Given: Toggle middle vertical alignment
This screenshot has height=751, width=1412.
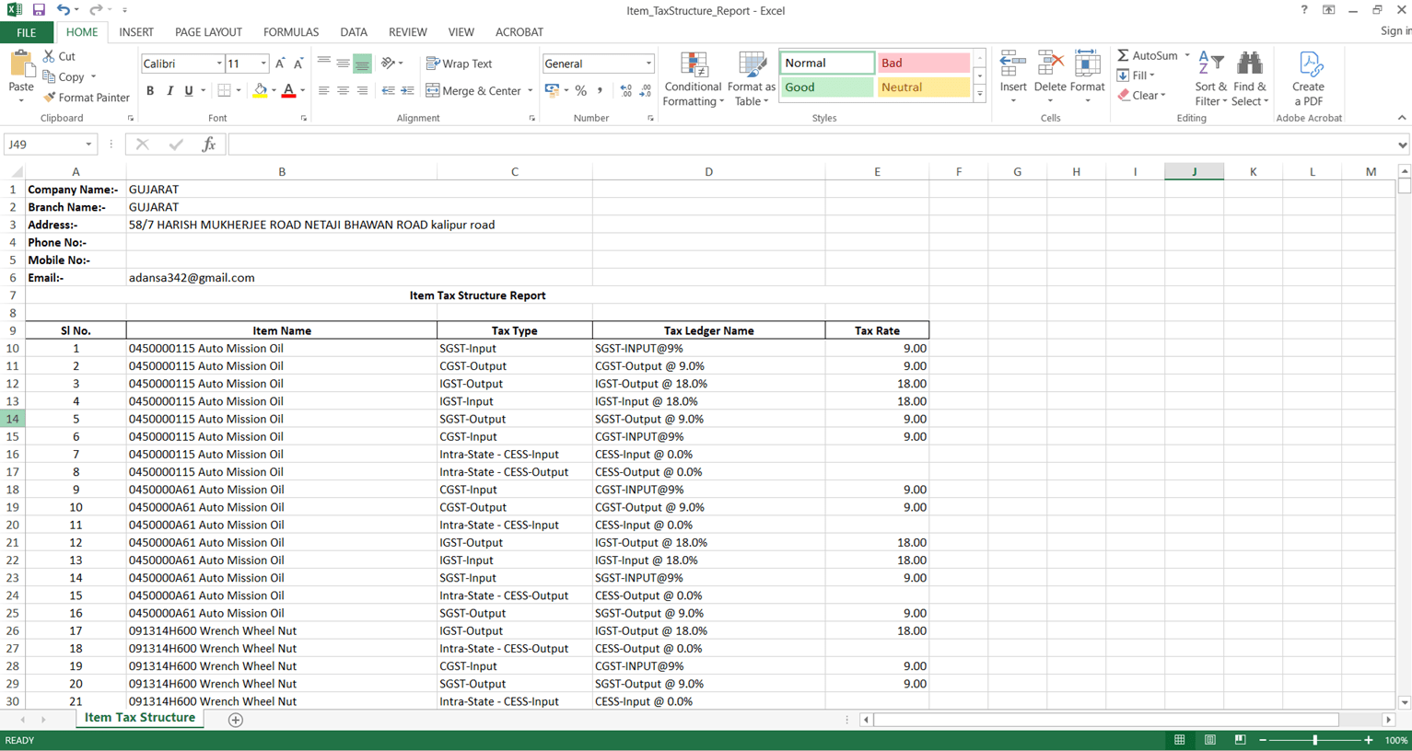Looking at the screenshot, I should [343, 64].
